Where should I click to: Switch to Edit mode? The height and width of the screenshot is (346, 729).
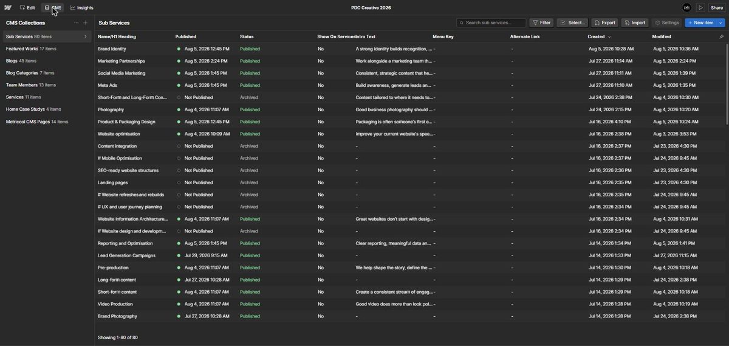point(27,7)
